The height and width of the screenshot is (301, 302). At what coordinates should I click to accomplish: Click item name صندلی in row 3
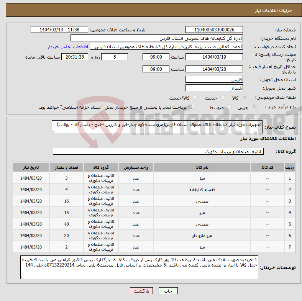pos(202,201)
